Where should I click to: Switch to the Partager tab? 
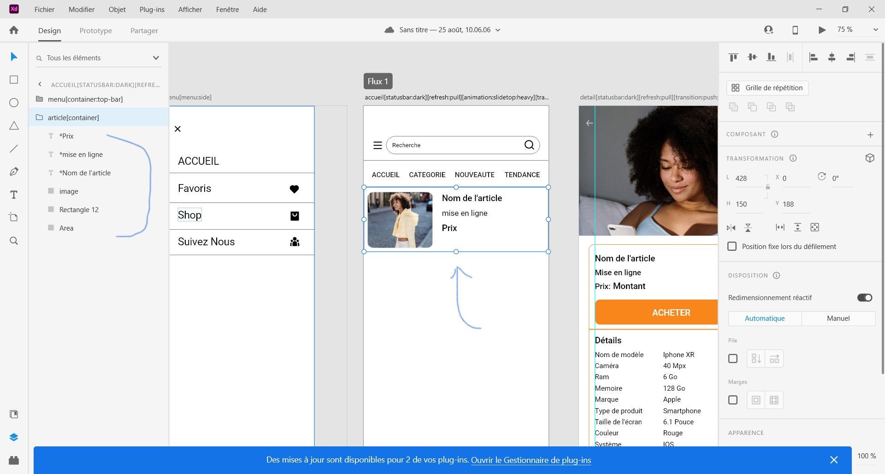pos(144,30)
